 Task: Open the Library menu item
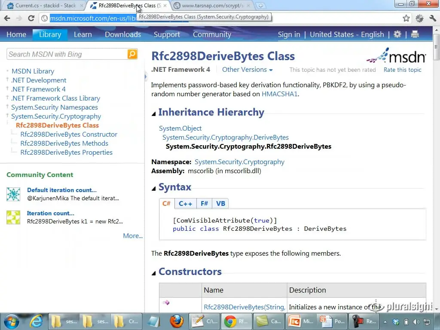pyautogui.click(x=50, y=34)
